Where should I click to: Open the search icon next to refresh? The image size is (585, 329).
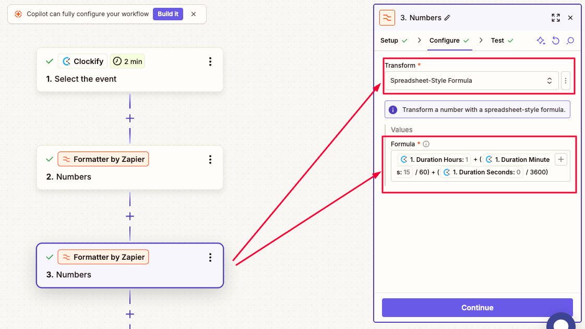pyautogui.click(x=570, y=40)
